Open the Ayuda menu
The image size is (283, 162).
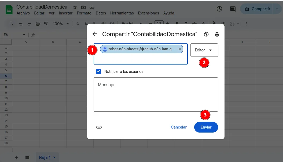coord(169,13)
